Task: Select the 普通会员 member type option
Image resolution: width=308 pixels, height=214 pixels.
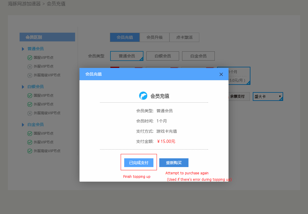Action: [127, 56]
